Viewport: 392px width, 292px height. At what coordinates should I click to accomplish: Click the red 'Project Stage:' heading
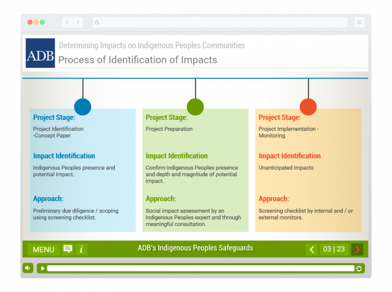coord(280,117)
